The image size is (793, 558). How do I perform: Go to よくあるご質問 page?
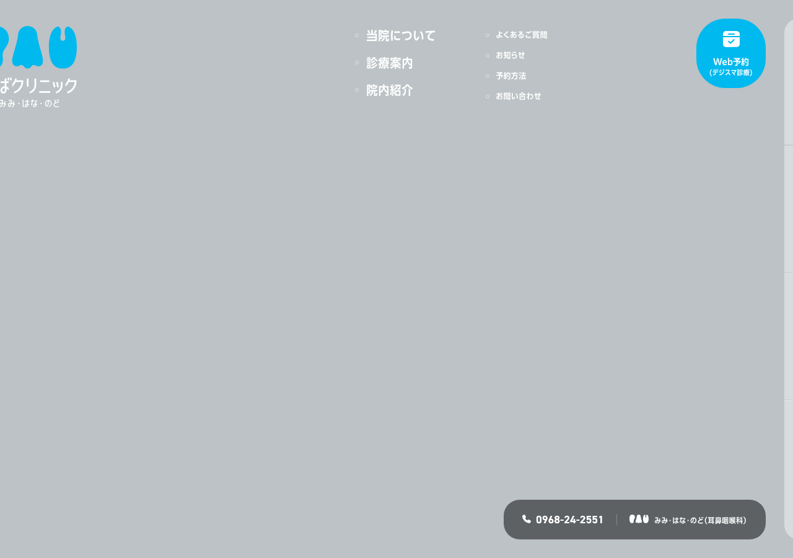(521, 35)
